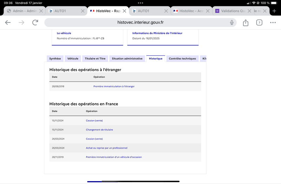Open the Synthèse tab
The height and width of the screenshot is (184, 281).
pos(55,59)
